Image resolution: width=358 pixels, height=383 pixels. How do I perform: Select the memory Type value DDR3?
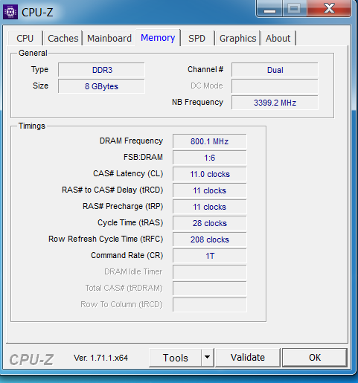pos(101,70)
